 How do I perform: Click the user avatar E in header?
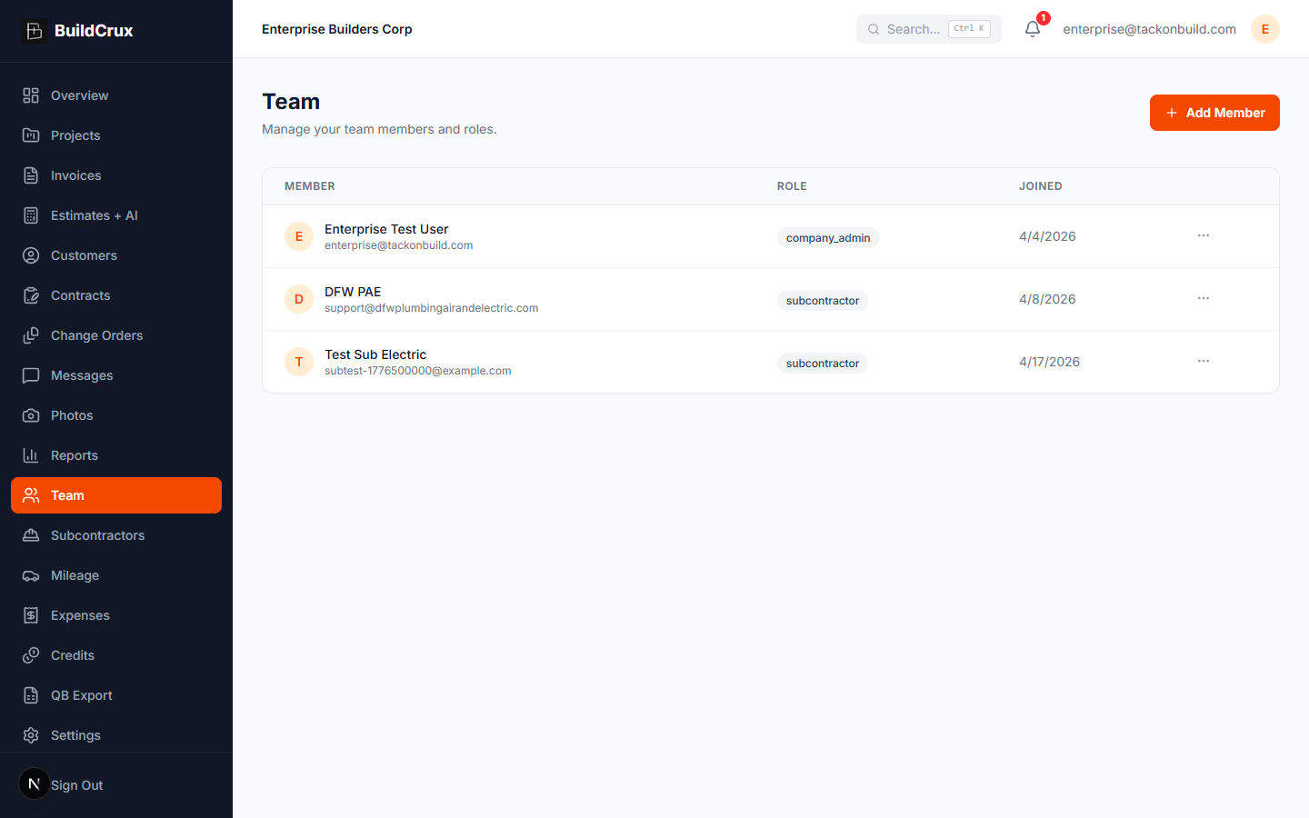click(x=1265, y=29)
